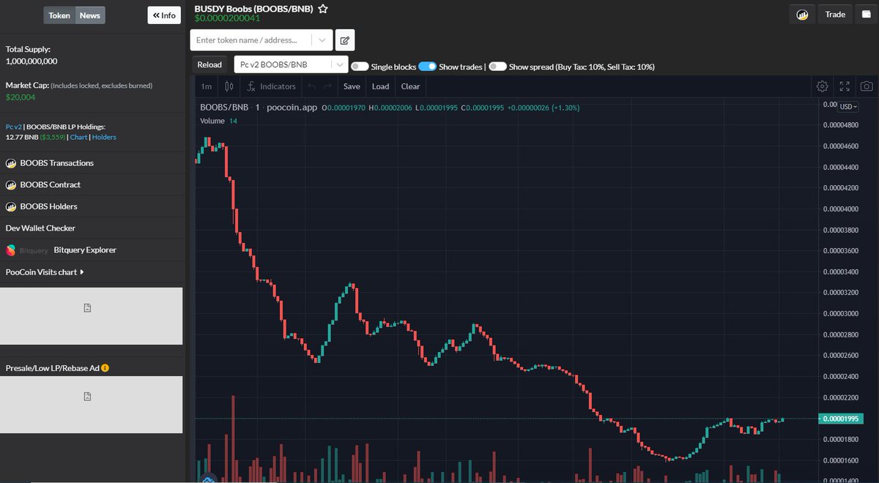This screenshot has height=483, width=879.
Task: Switch to the Token tab
Action: pyautogui.click(x=59, y=15)
